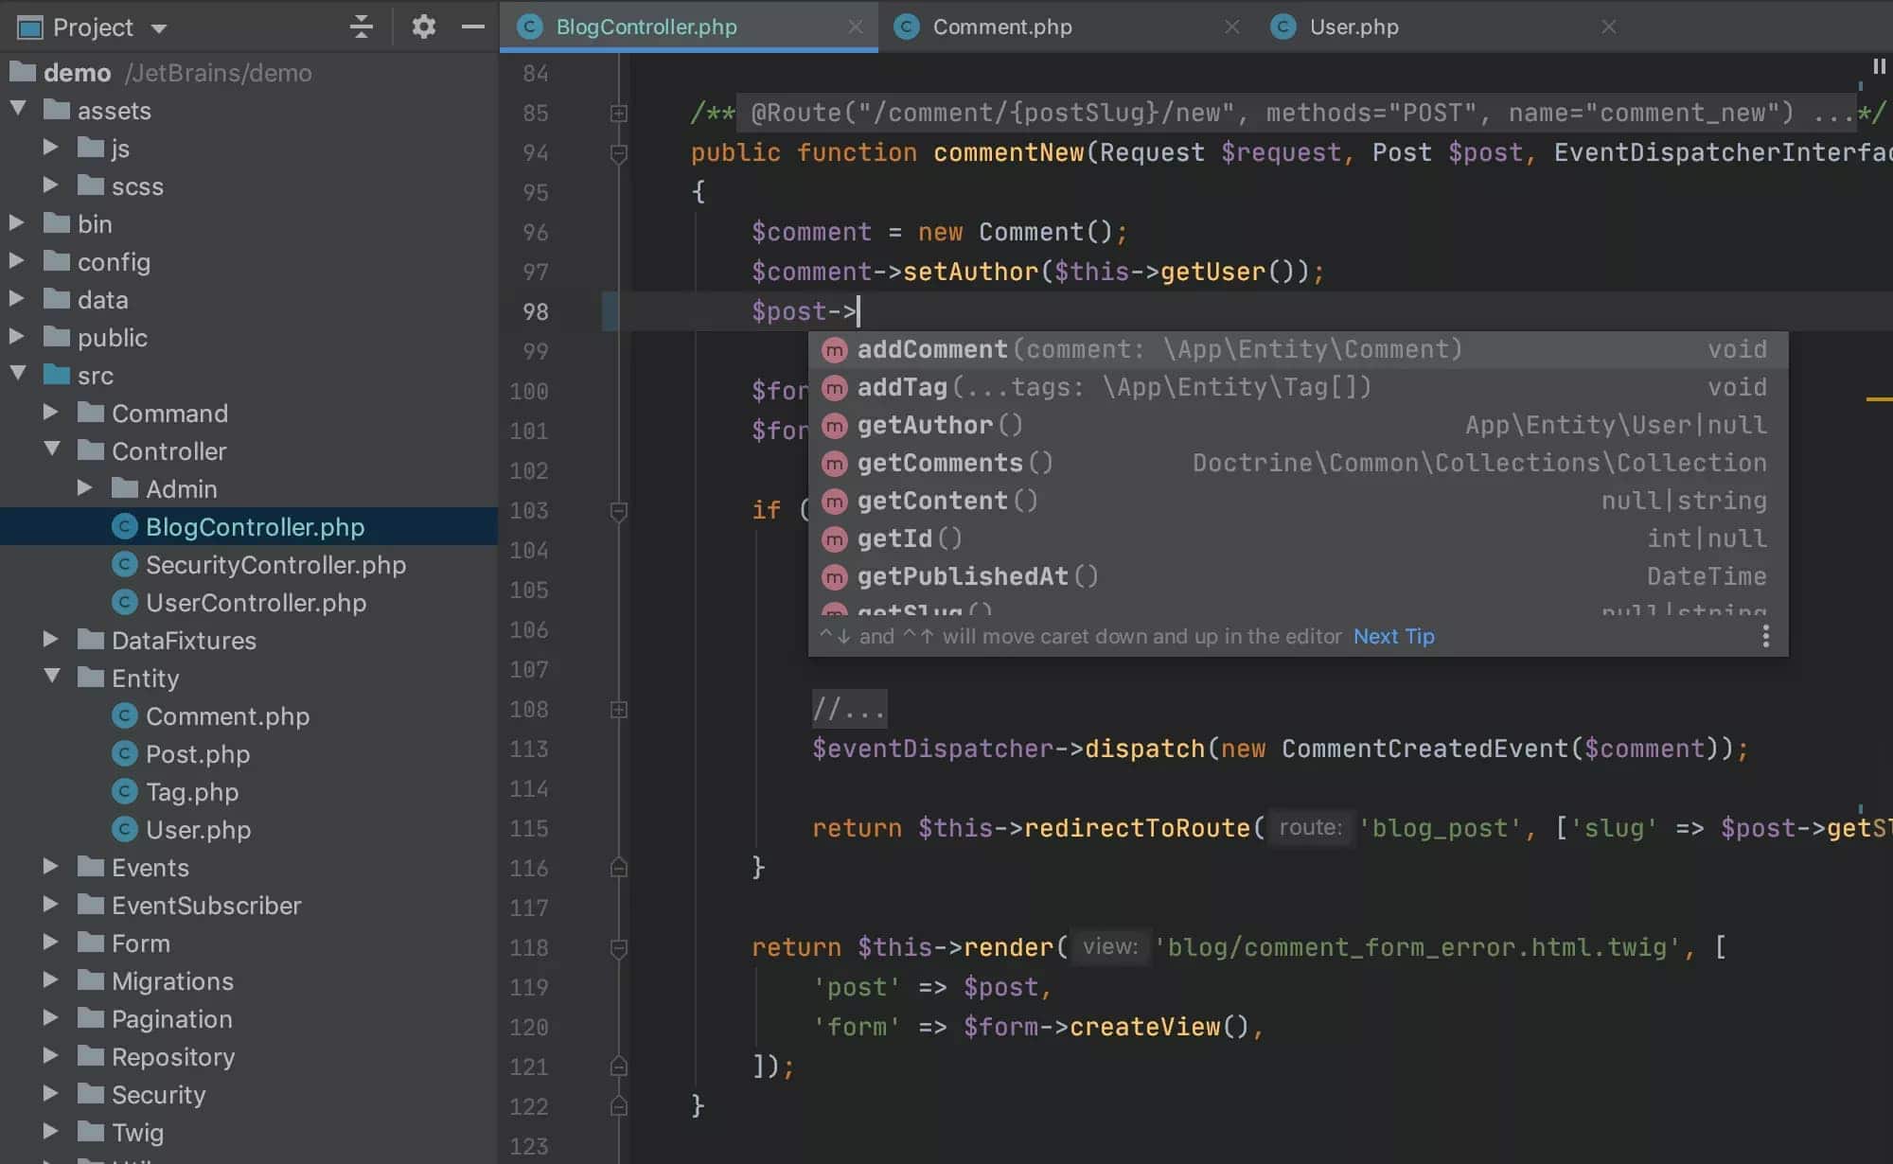Image resolution: width=1893 pixels, height=1164 pixels.
Task: Click the Project tool window icon
Action: click(31, 26)
